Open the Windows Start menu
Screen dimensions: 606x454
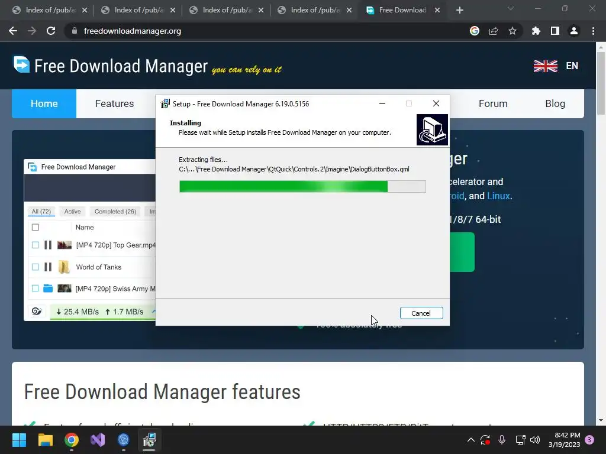tap(19, 440)
